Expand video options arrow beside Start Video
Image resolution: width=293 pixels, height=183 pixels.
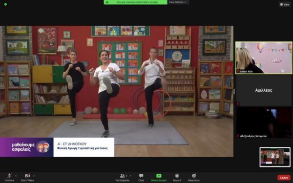tap(34, 176)
